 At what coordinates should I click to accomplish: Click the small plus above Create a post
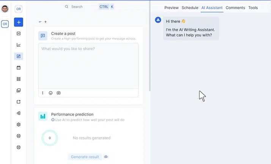coord(46,22)
